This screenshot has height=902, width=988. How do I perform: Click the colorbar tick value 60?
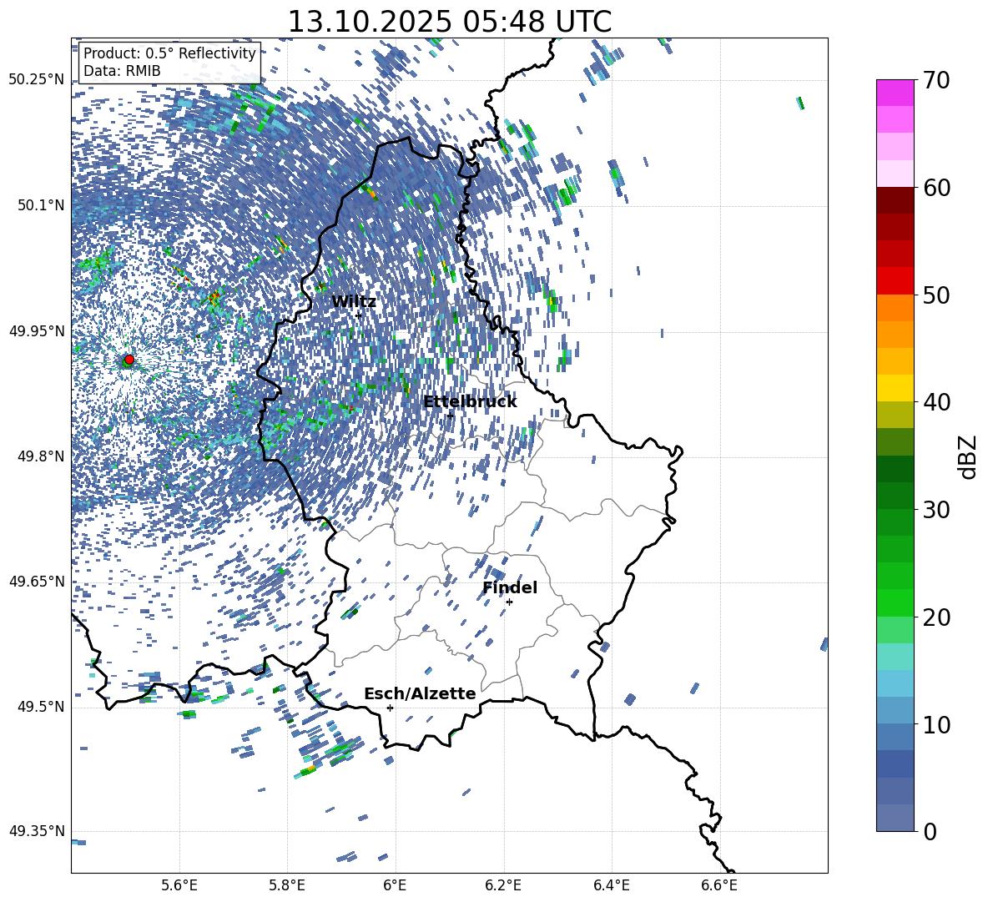point(937,188)
